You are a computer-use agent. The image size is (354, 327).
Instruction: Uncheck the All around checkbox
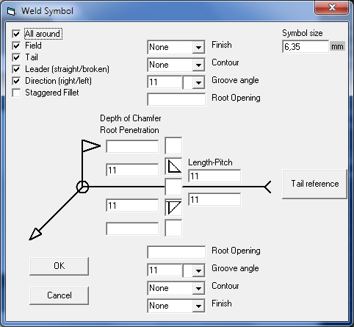pyautogui.click(x=16, y=34)
